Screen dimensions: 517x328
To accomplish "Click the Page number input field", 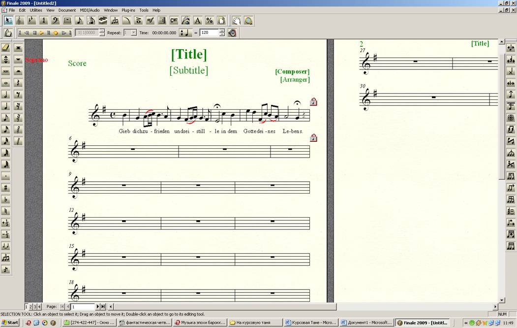I will point(83,307).
